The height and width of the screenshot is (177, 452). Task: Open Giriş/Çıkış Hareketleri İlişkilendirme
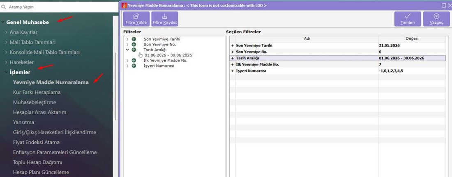coord(55,132)
